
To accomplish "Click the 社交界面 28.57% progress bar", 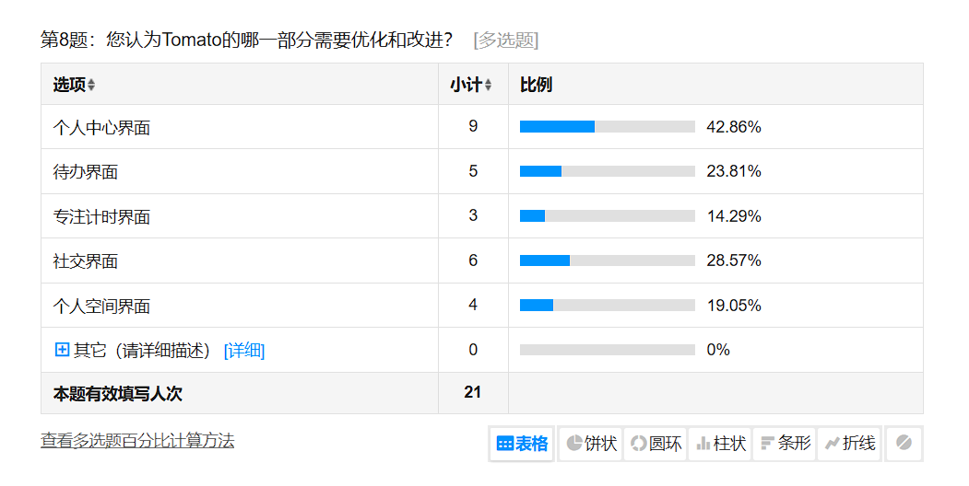I will pos(607,260).
